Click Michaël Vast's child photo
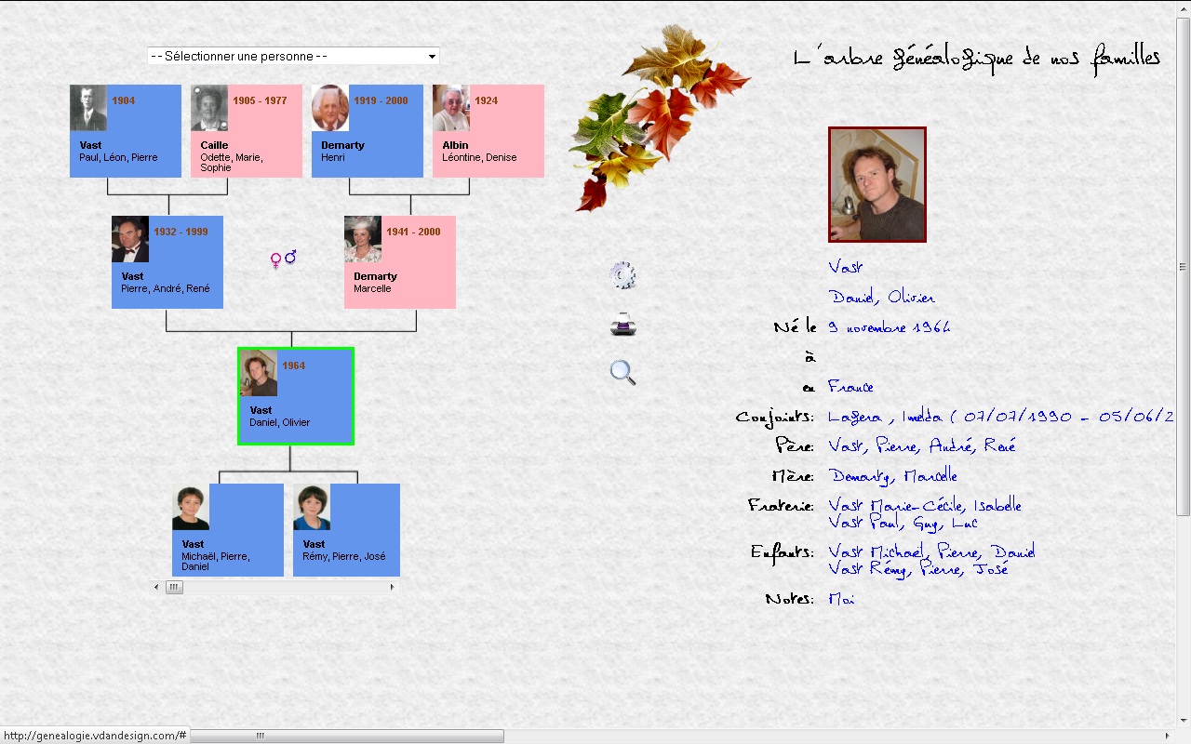The image size is (1191, 744). click(x=191, y=508)
